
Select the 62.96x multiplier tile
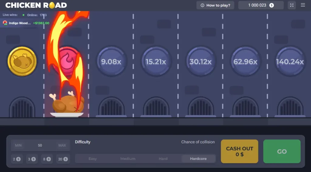tap(245, 61)
